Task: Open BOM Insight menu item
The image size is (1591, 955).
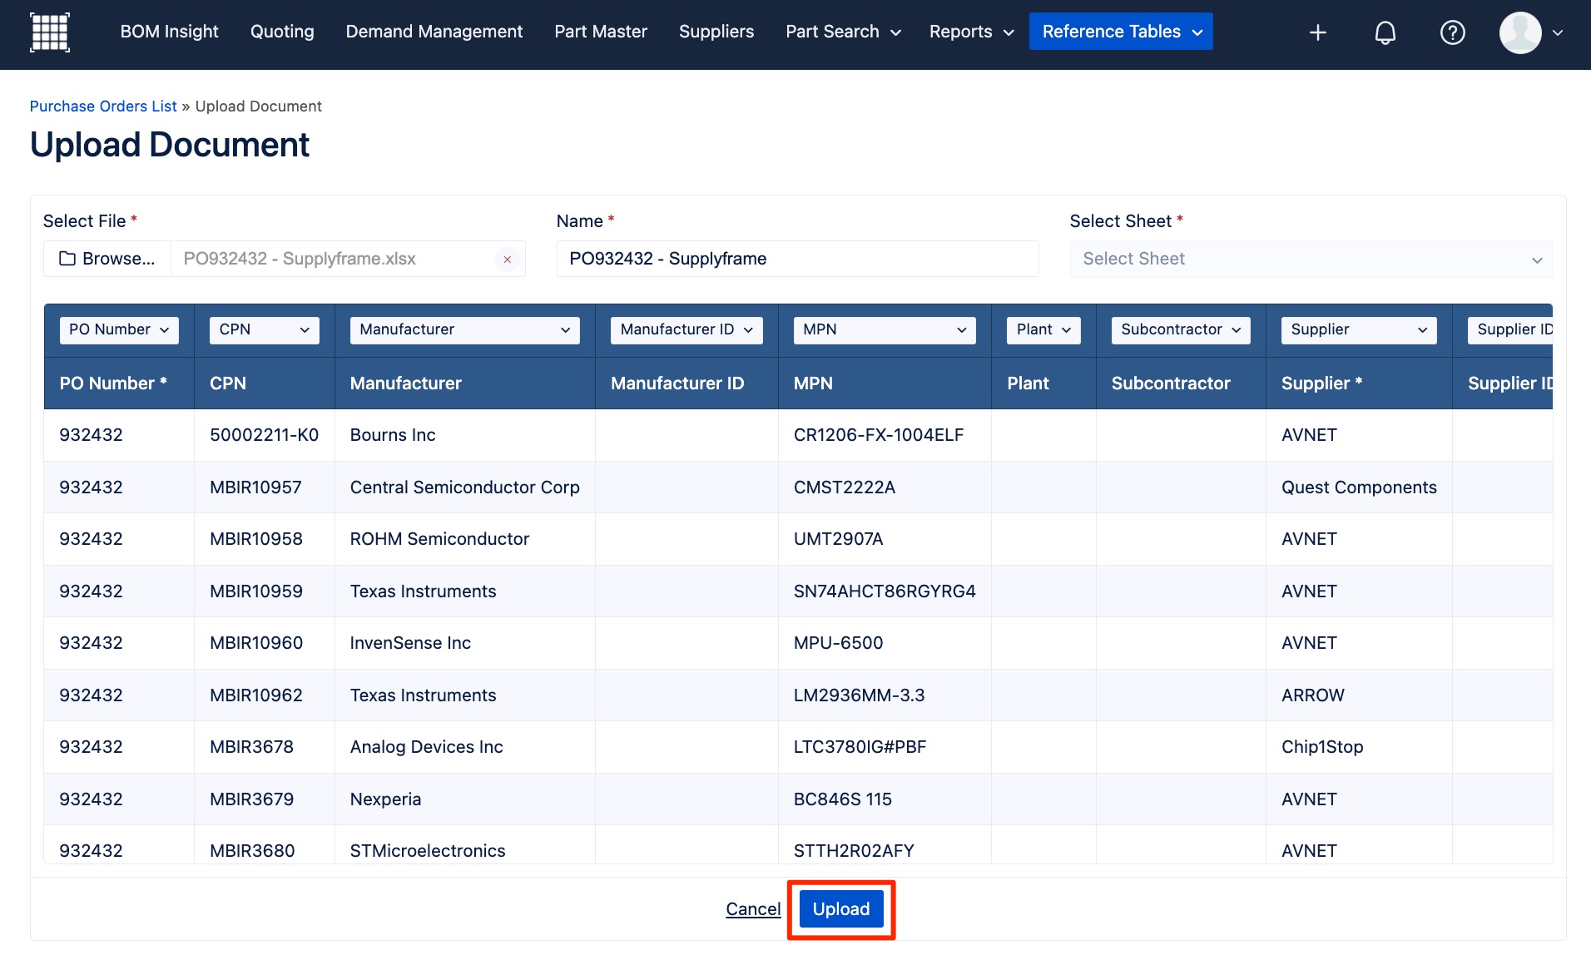Action: pos(169,32)
